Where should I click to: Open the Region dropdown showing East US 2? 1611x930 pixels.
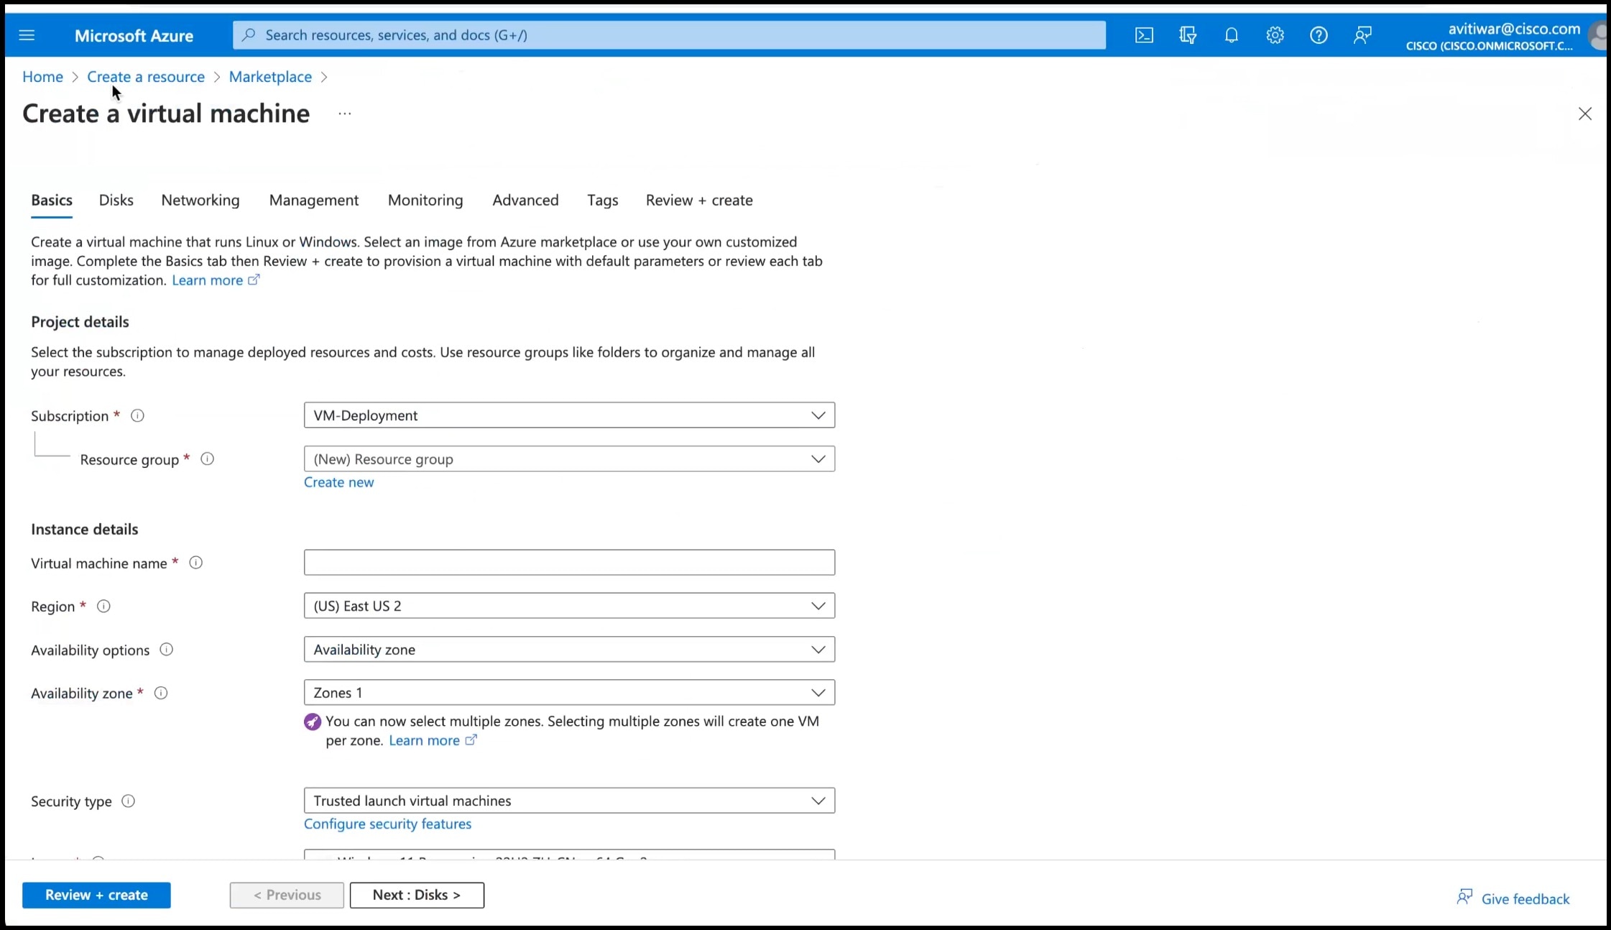pos(568,605)
